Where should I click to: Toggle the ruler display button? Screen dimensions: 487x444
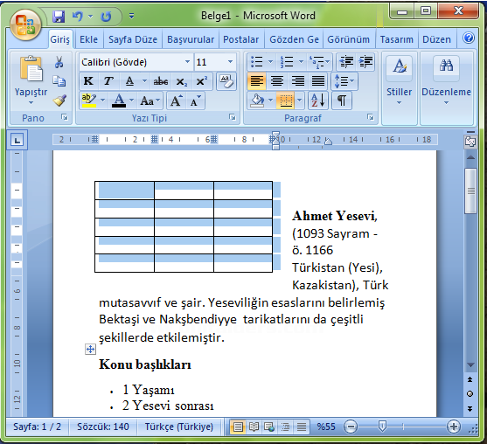pos(470,142)
